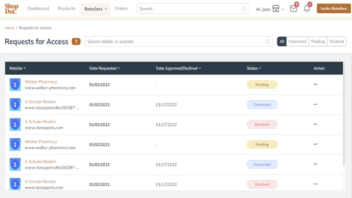Click the ShopDot logo

click(11, 8)
